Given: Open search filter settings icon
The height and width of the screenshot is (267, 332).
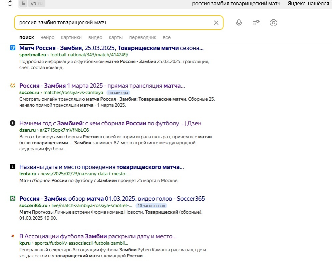Looking at the screenshot, I should point(256,23).
